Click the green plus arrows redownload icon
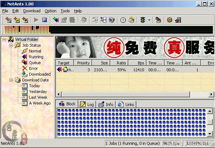This screenshot has height=148, width=215. pos(56,20)
